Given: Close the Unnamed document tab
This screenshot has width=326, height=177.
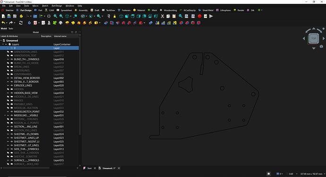Looking at the screenshot, I should pos(119,168).
